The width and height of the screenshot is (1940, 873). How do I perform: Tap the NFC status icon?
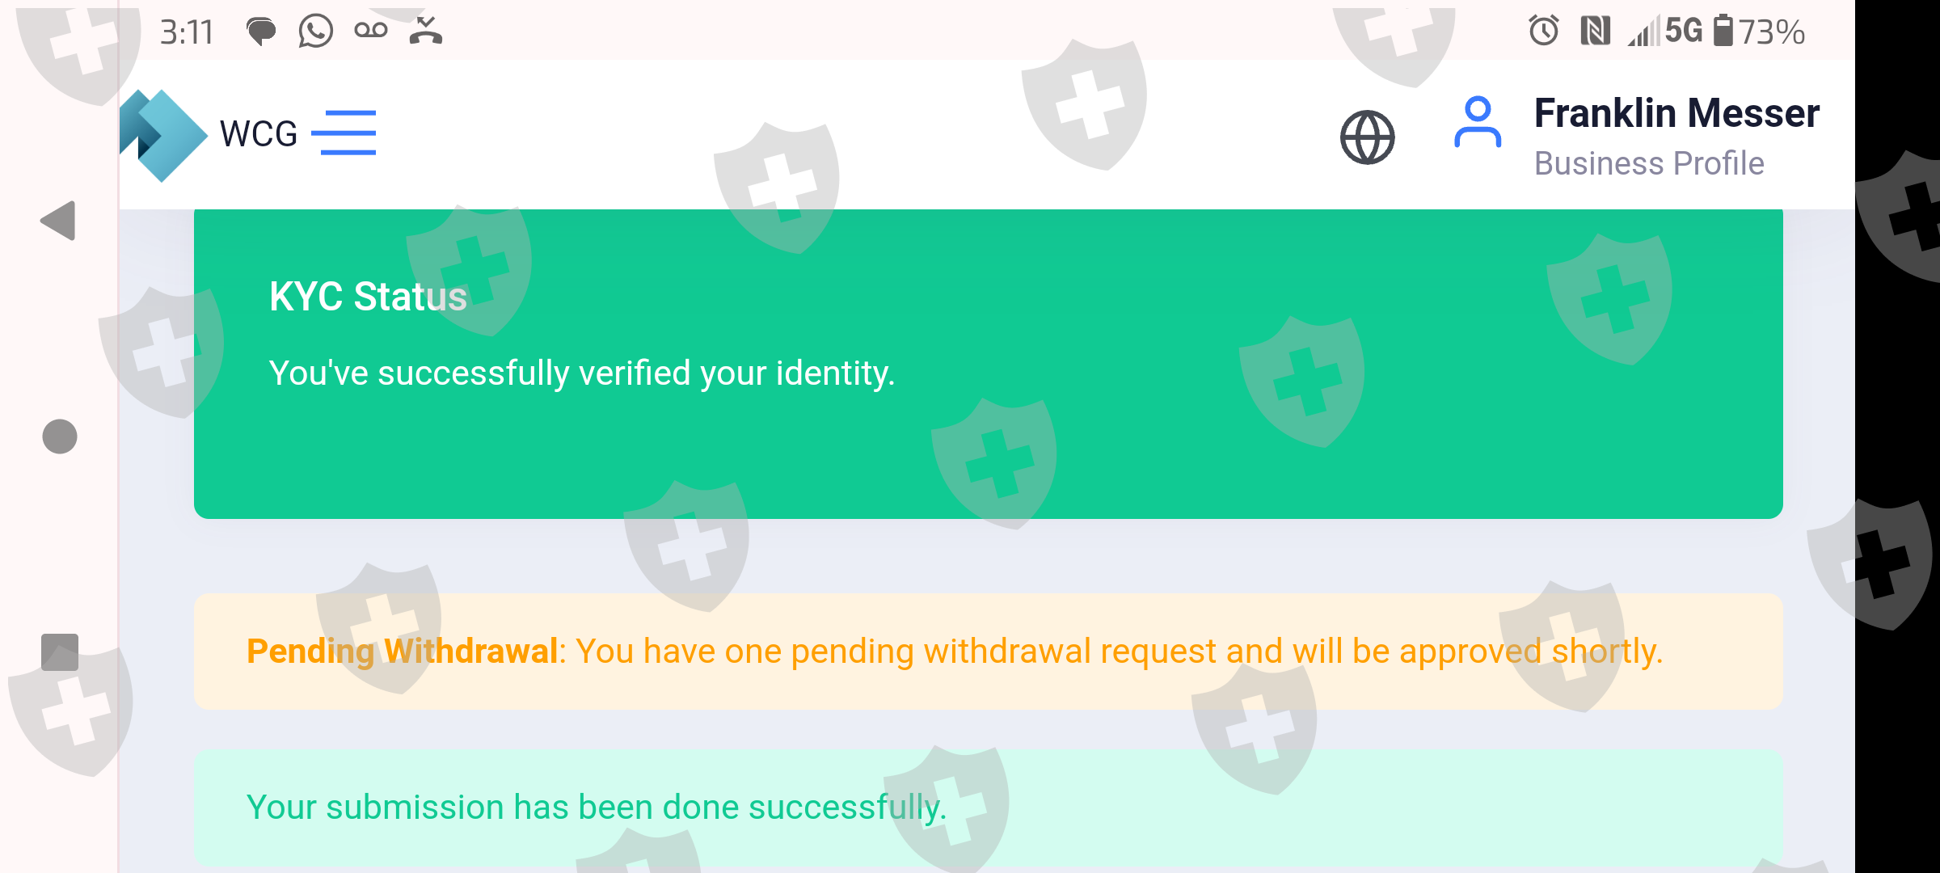pos(1595,32)
